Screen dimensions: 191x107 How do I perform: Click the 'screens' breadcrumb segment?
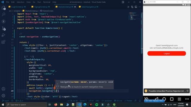[17, 11]
